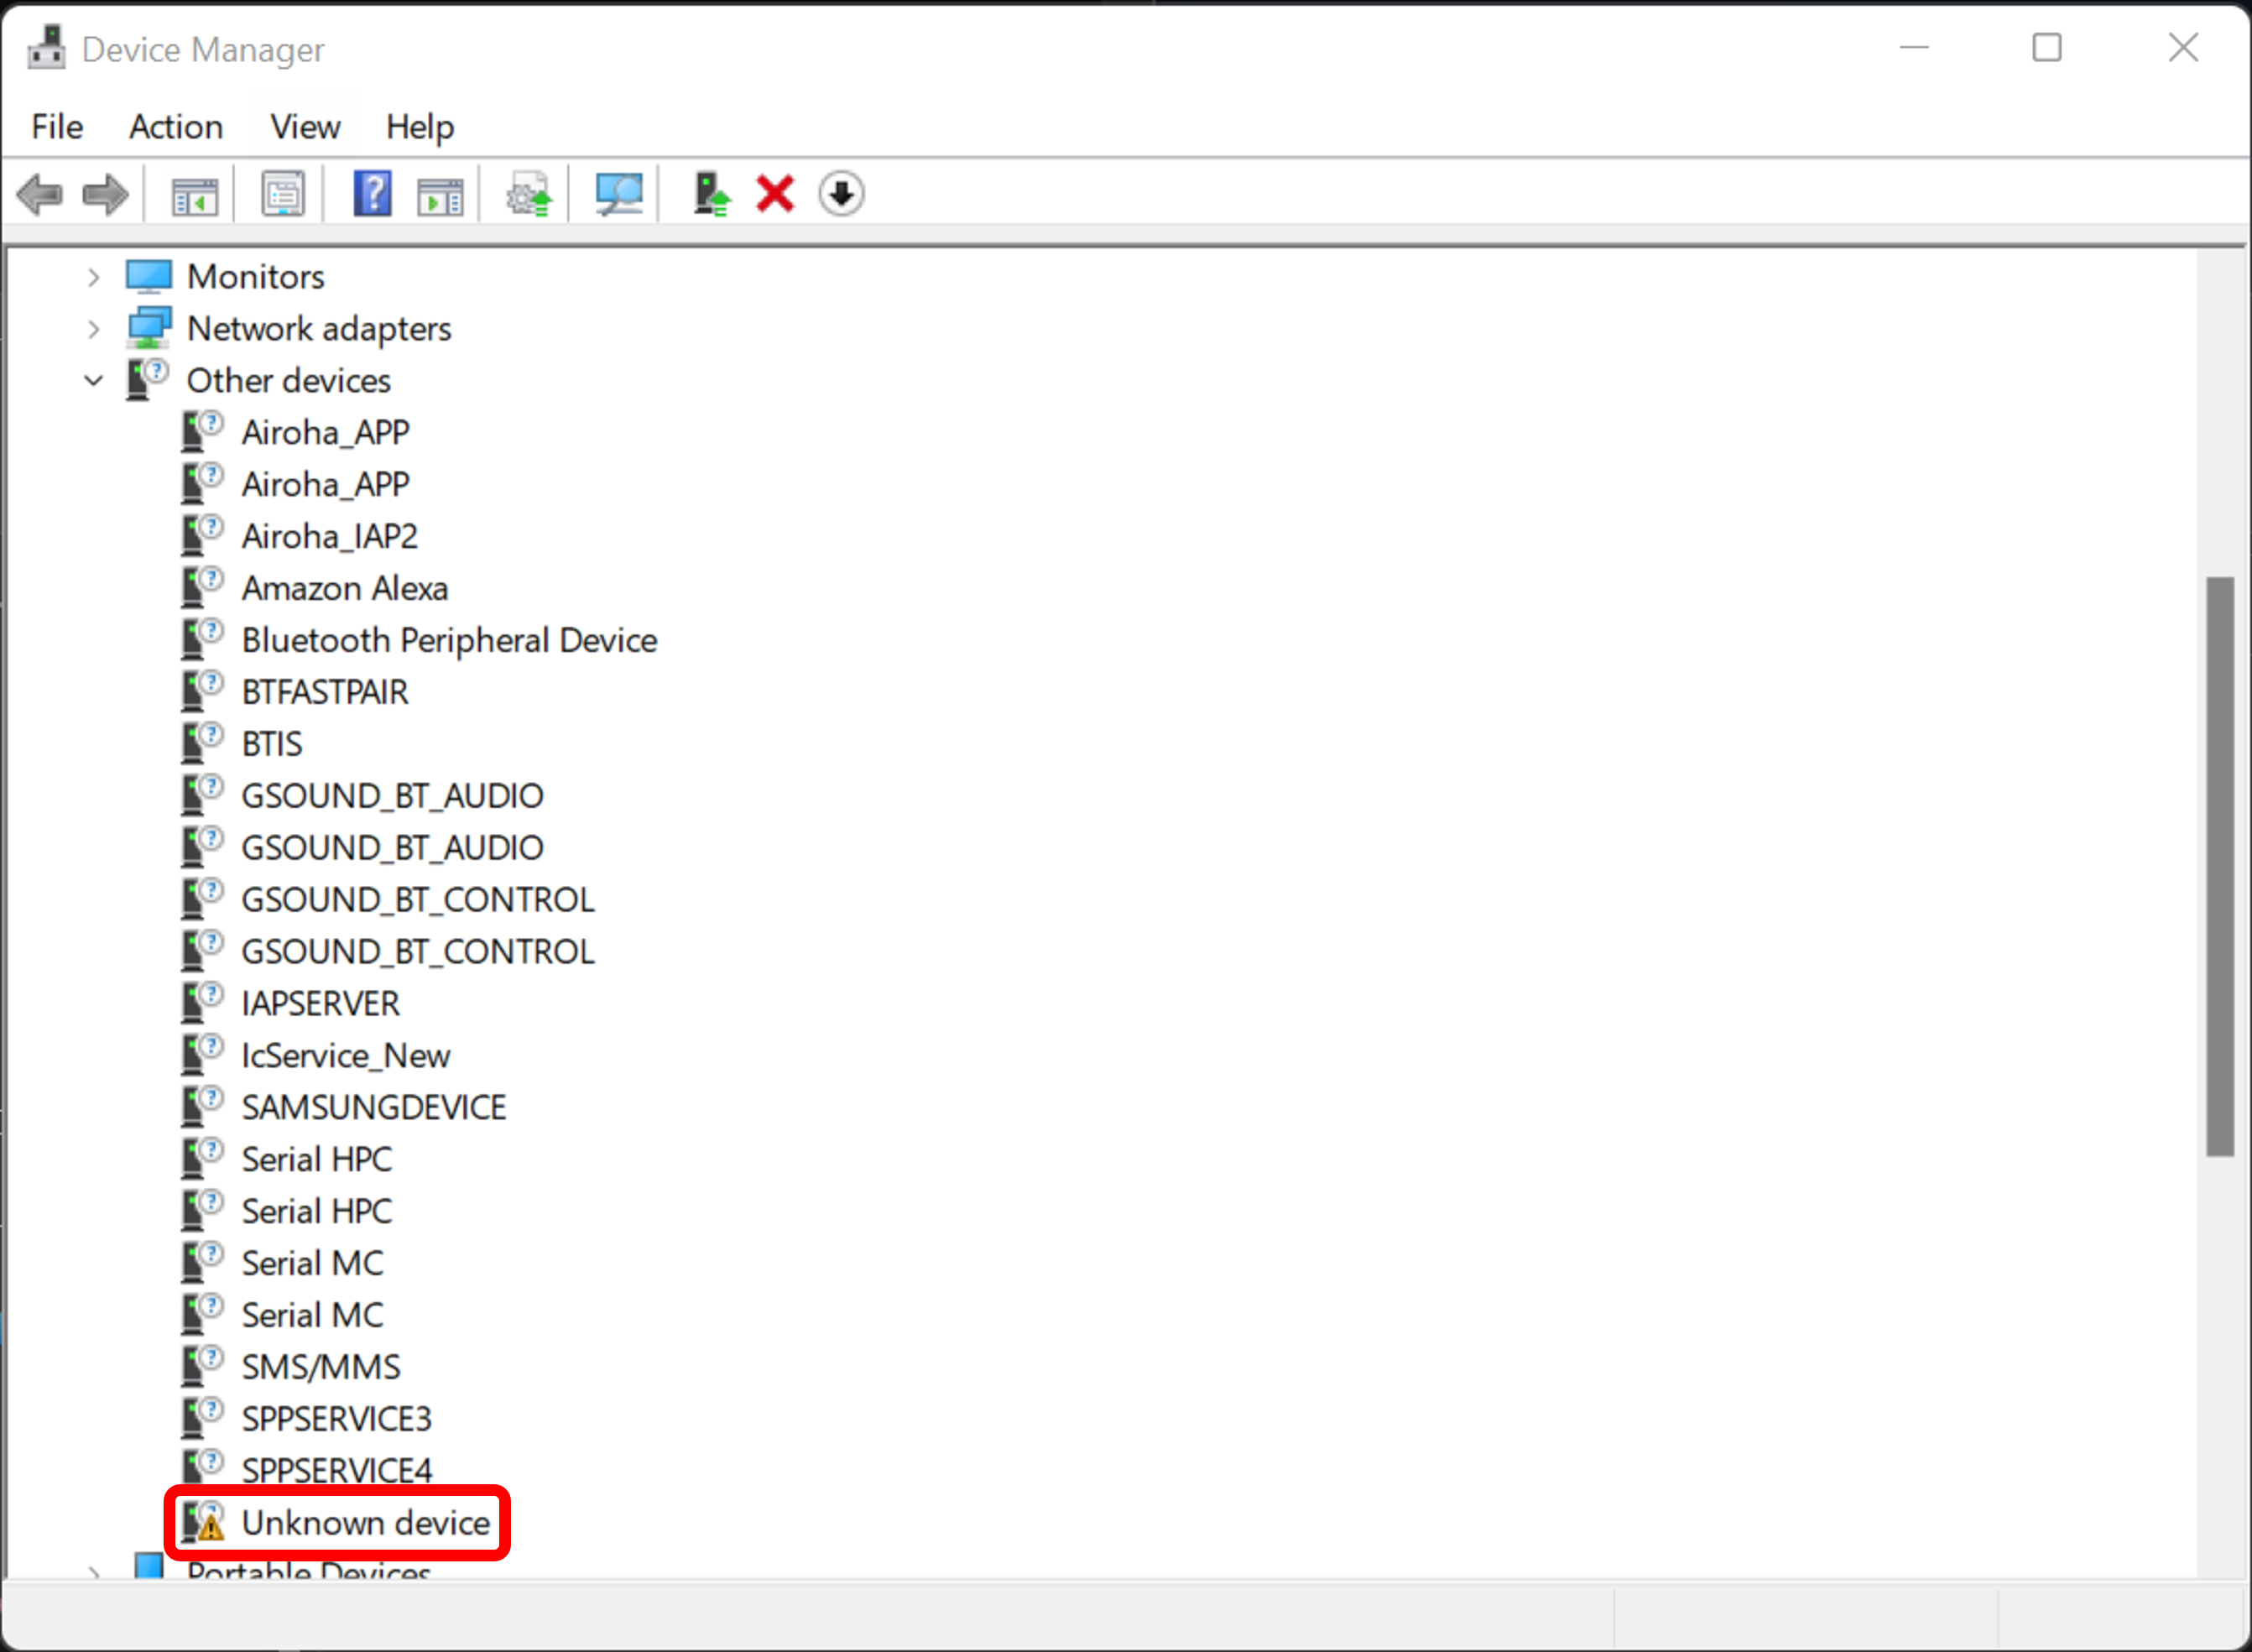Click the Forward arrow toolbar icon
The width and height of the screenshot is (2252, 1652).
[x=106, y=194]
